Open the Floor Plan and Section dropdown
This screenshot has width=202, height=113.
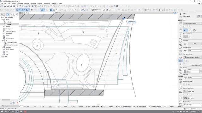[193, 57]
